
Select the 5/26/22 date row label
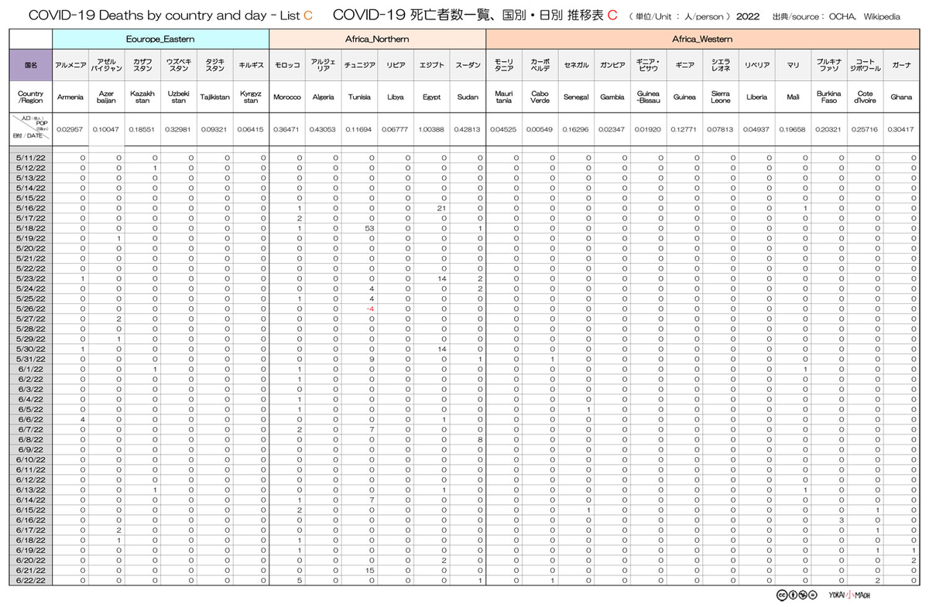click(x=31, y=309)
